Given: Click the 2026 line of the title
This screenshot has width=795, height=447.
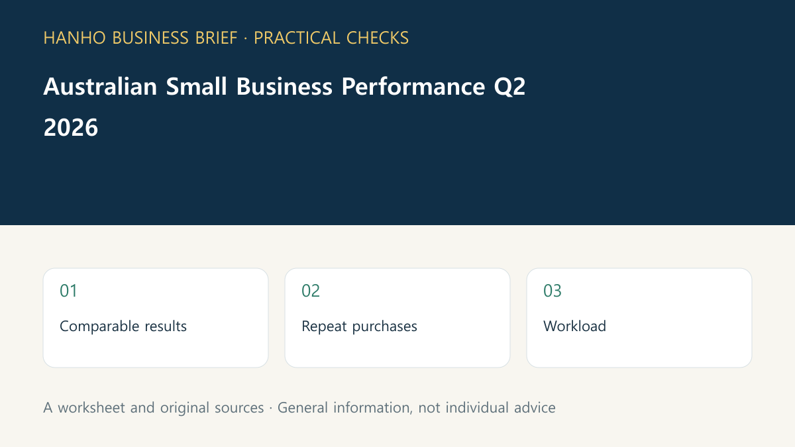Looking at the screenshot, I should pyautogui.click(x=71, y=128).
